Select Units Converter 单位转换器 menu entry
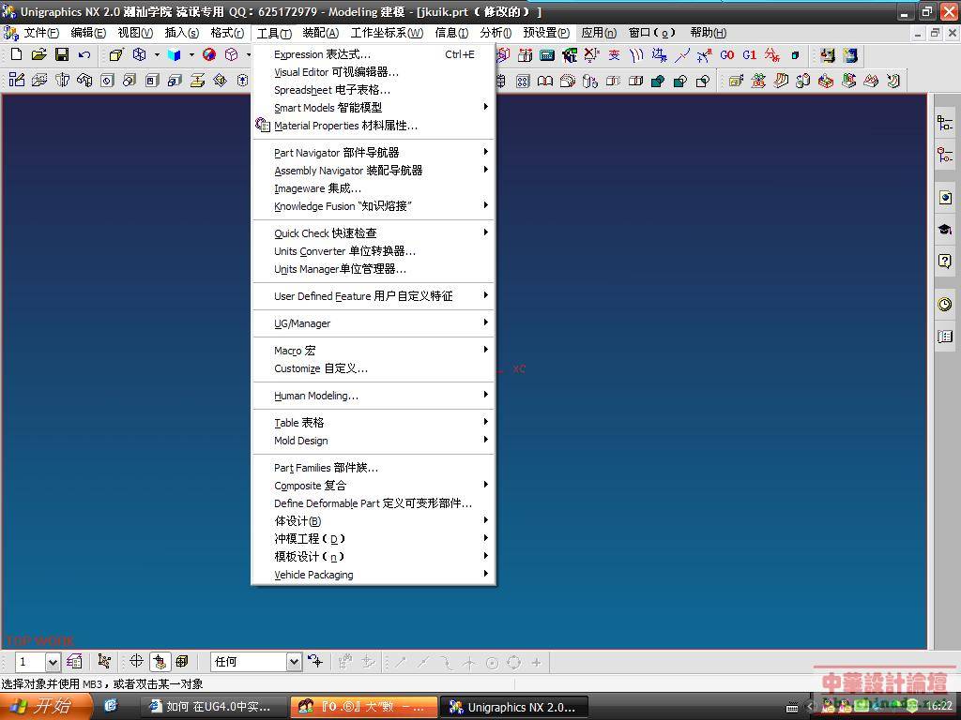This screenshot has width=961, height=720. pyautogui.click(x=374, y=250)
